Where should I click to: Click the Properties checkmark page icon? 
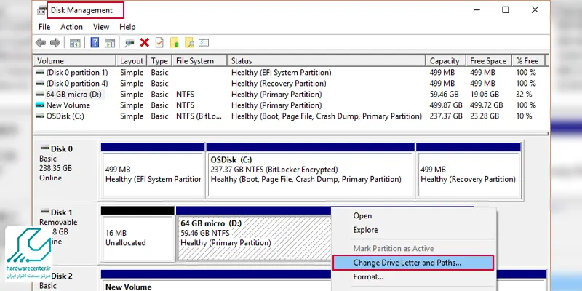(x=159, y=43)
